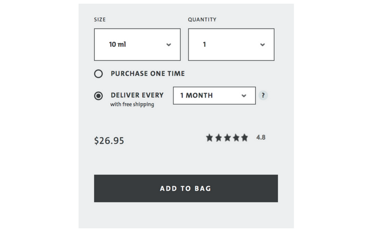Click the chevron in the Quantity box

[262, 45]
